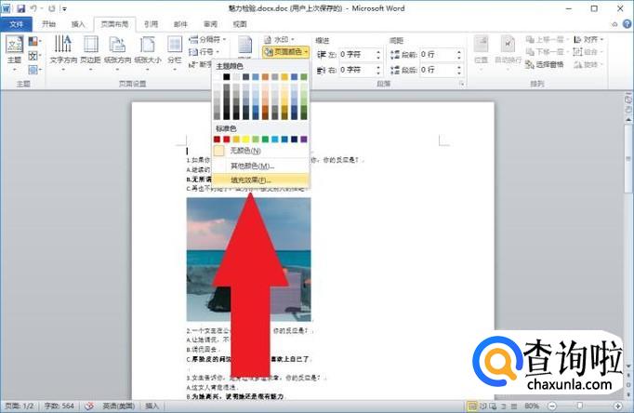The image size is (634, 413).
Task: Click the Margins (页边距) icon
Action: coord(91,50)
